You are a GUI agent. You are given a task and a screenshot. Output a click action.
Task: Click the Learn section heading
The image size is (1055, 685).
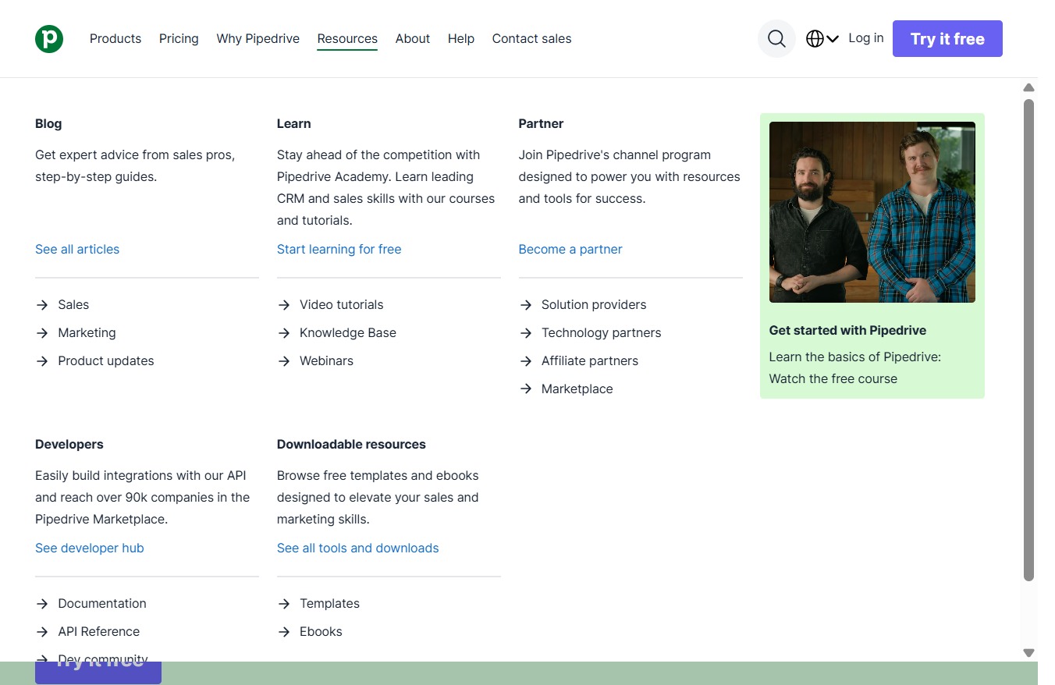pyautogui.click(x=294, y=124)
